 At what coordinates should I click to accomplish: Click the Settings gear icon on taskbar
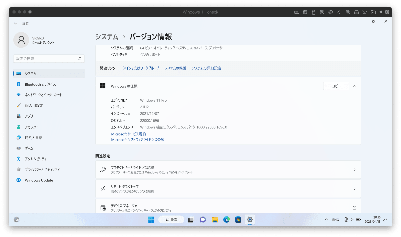(x=250, y=220)
